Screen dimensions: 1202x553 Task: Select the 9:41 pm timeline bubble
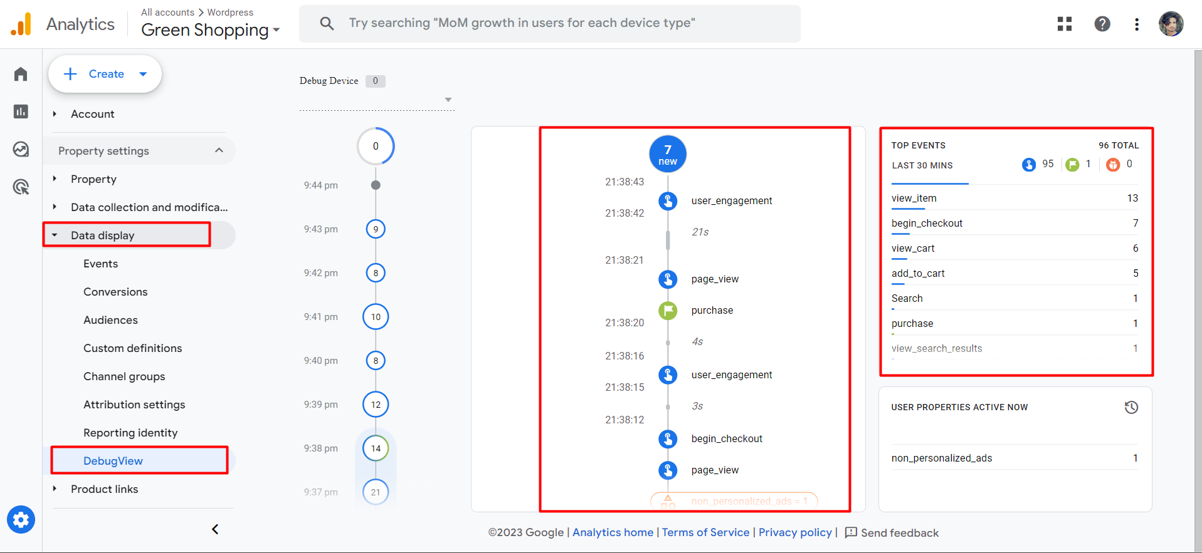click(x=376, y=317)
